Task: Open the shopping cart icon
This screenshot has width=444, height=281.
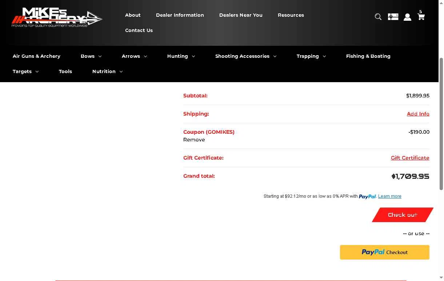Action: pos(421,17)
